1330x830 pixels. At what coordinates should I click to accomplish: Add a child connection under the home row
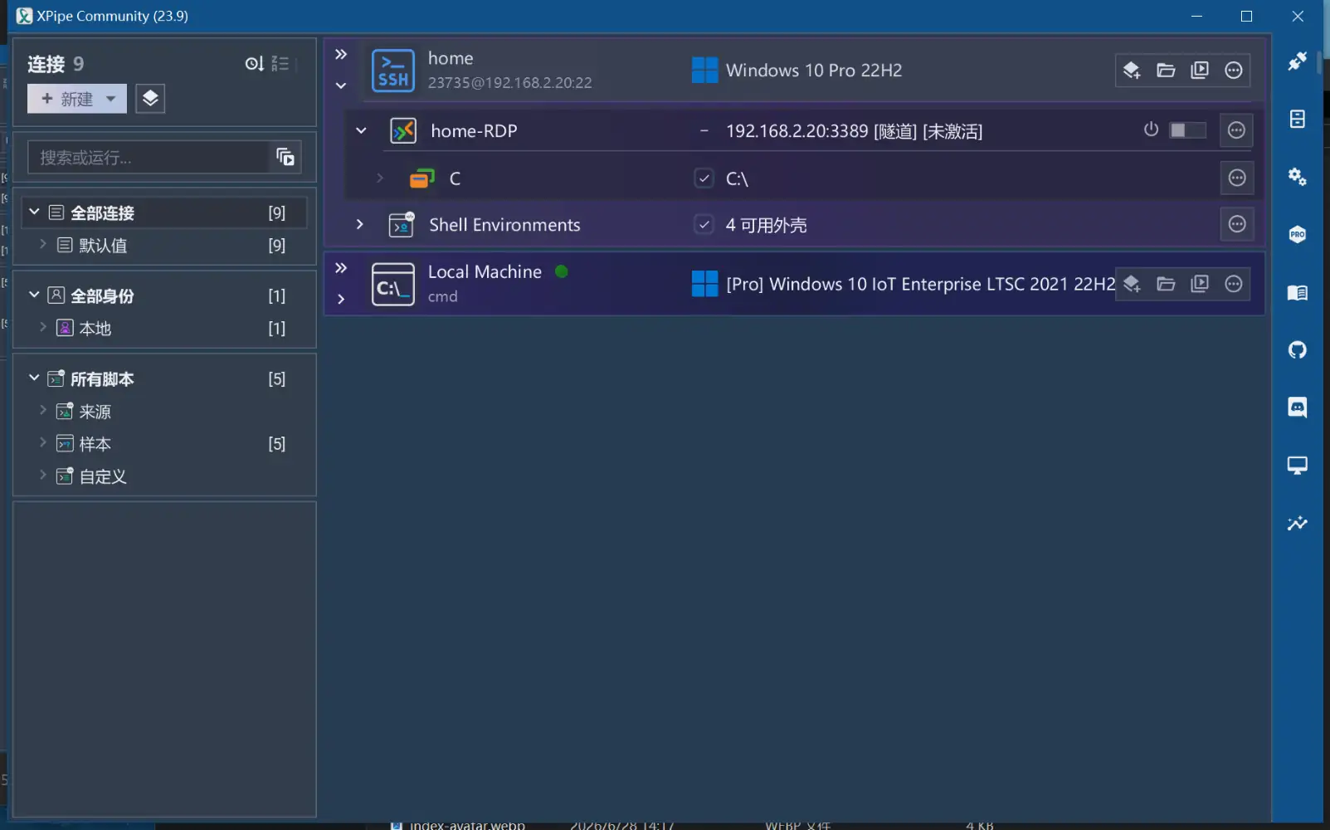[x=1132, y=71]
